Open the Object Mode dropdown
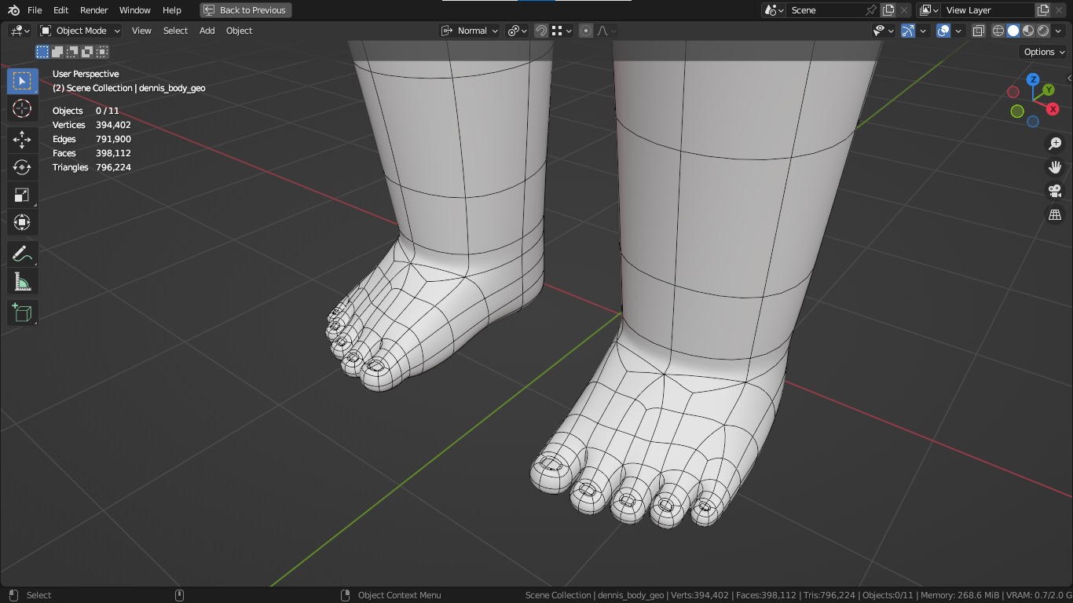This screenshot has width=1073, height=603. 80,31
